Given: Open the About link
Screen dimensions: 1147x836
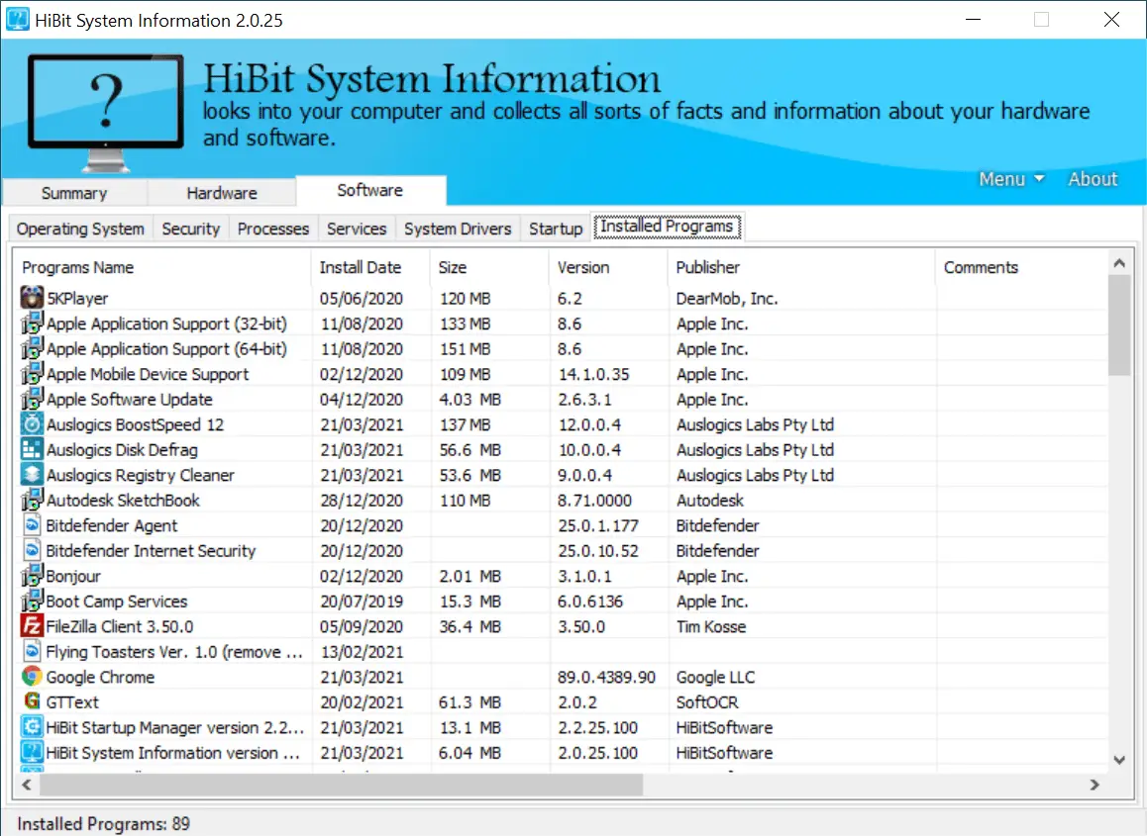Looking at the screenshot, I should (1093, 179).
